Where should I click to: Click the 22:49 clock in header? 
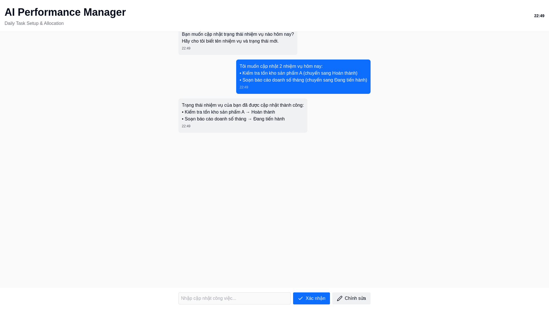click(x=539, y=16)
